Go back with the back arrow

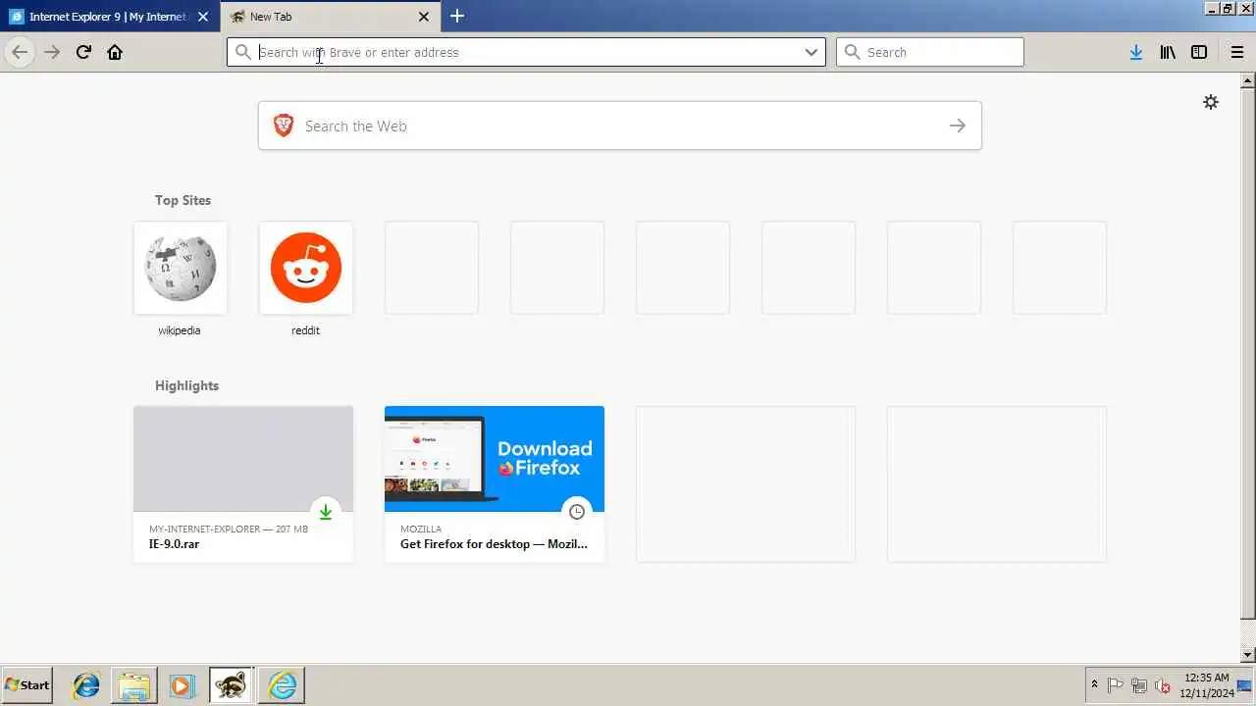[x=20, y=52]
